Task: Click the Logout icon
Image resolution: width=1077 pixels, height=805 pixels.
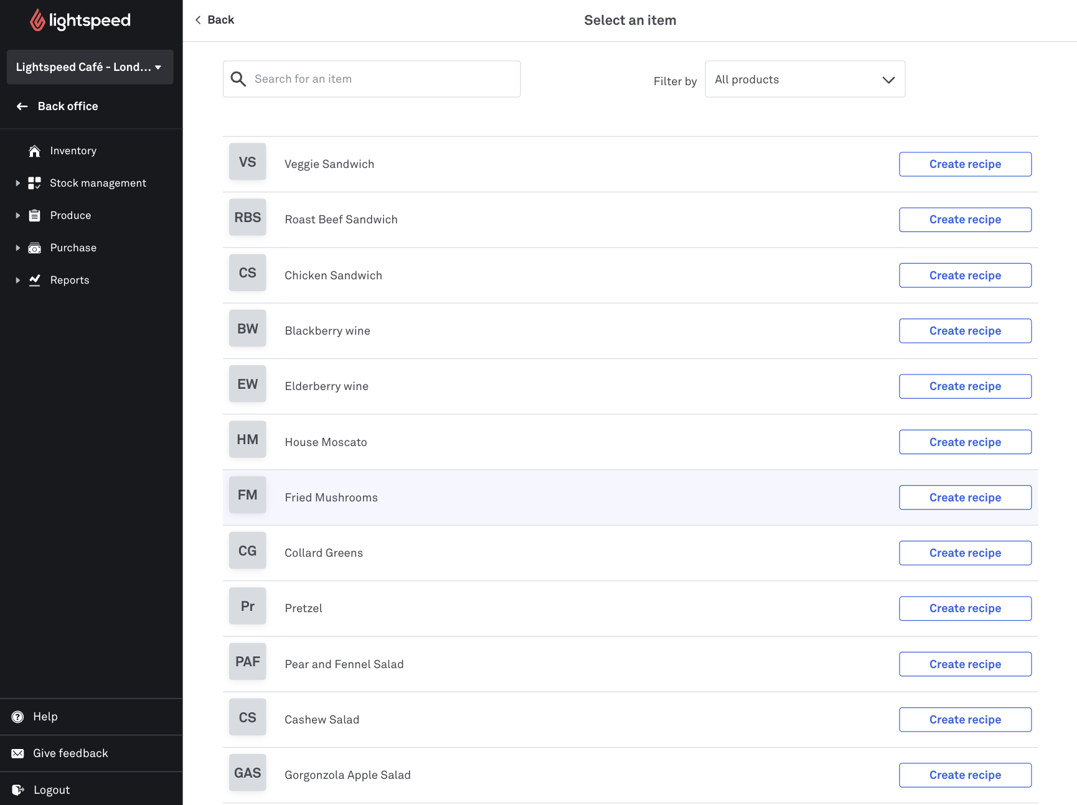Action: coord(18,790)
